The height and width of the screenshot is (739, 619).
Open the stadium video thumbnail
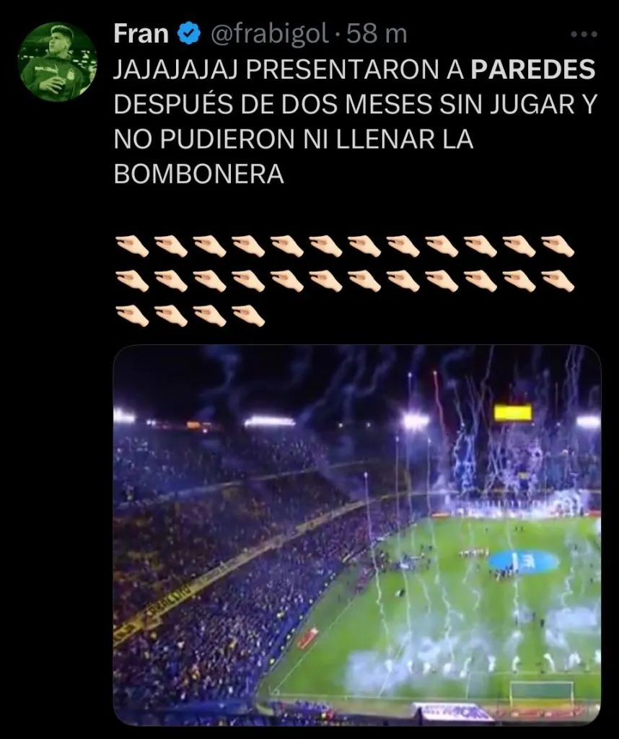(357, 535)
